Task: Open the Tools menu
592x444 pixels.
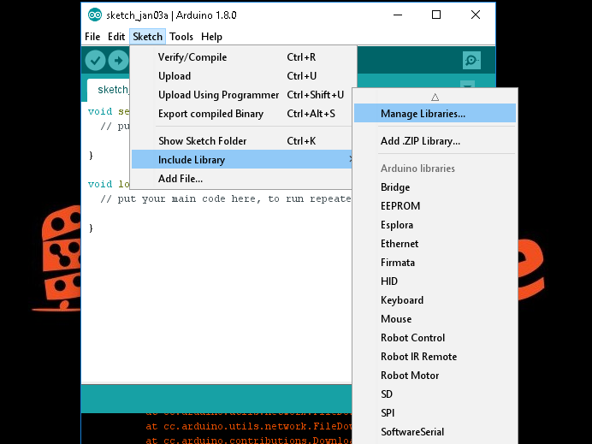Action: [x=181, y=37]
